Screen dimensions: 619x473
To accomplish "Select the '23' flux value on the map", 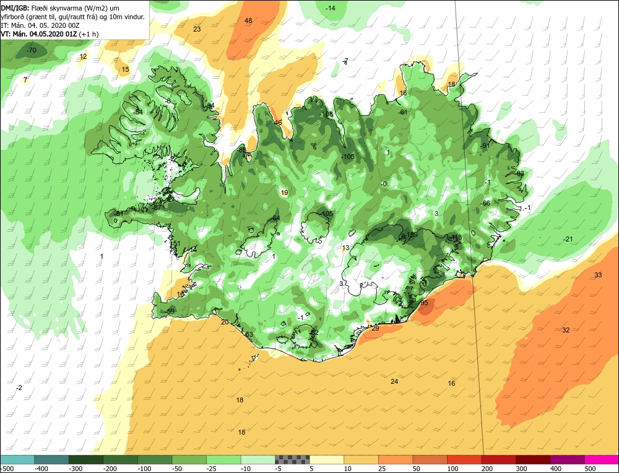I will 197,29.
